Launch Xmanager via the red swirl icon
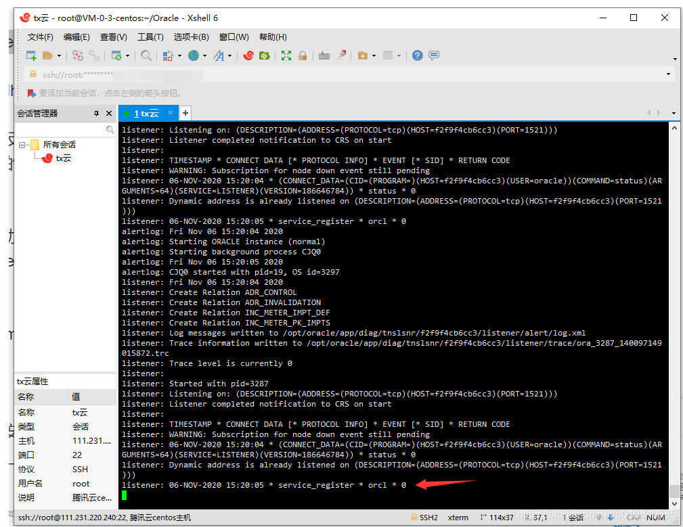 coord(248,55)
